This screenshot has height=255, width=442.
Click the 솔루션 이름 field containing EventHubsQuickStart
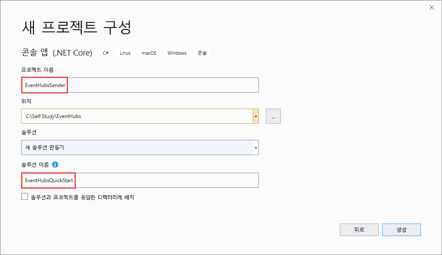pyautogui.click(x=140, y=180)
